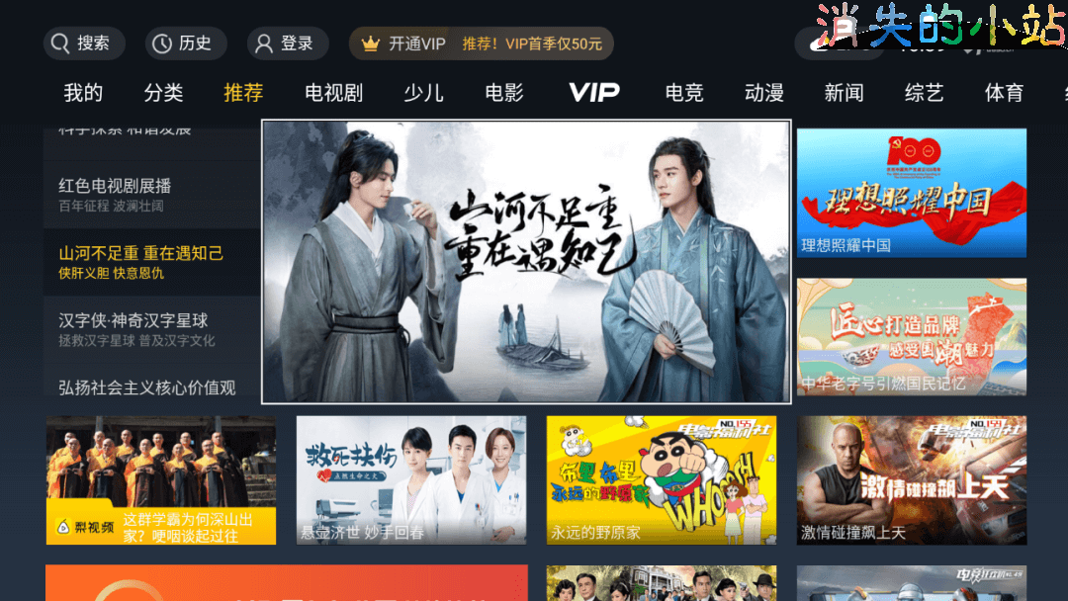The width and height of the screenshot is (1068, 601).
Task: Open the 电竞 tab
Action: tap(684, 92)
